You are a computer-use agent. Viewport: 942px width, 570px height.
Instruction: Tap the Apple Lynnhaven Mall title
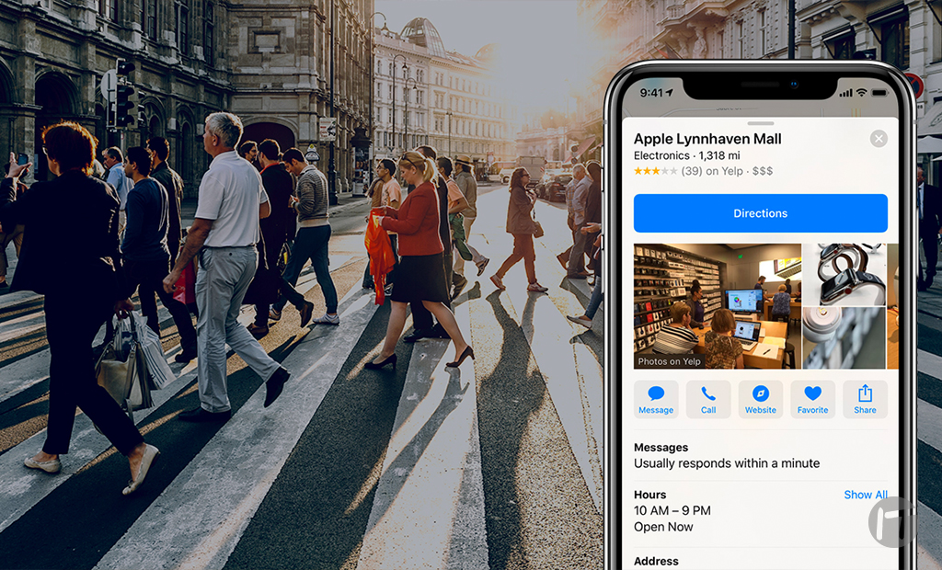pyautogui.click(x=707, y=139)
